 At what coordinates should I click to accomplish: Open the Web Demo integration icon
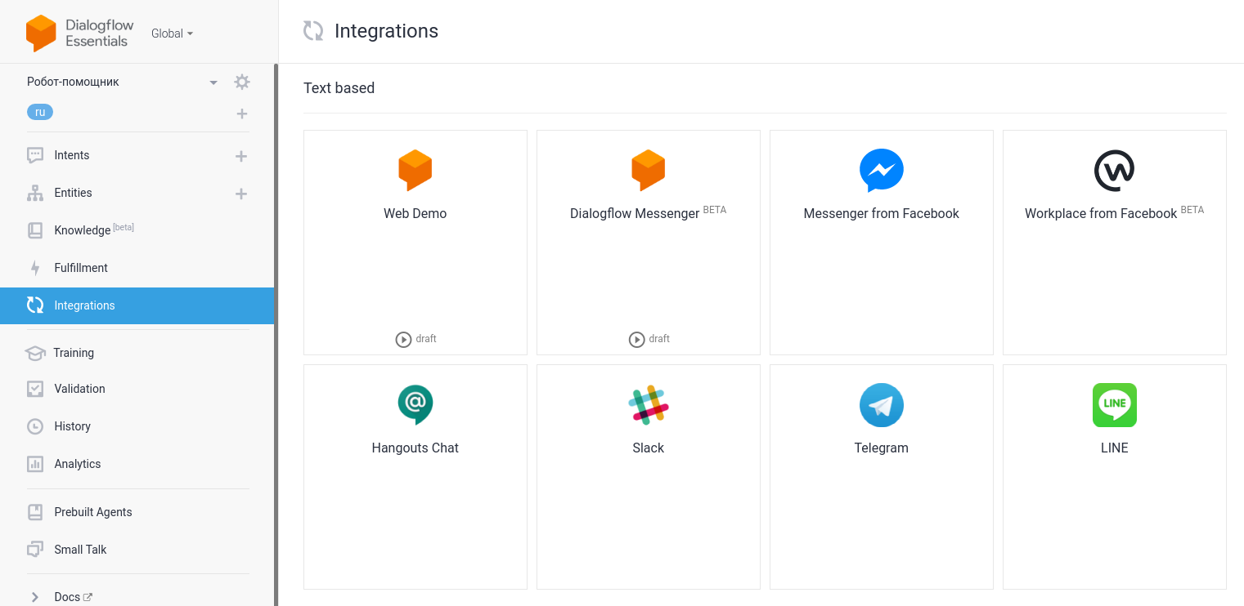tap(415, 170)
